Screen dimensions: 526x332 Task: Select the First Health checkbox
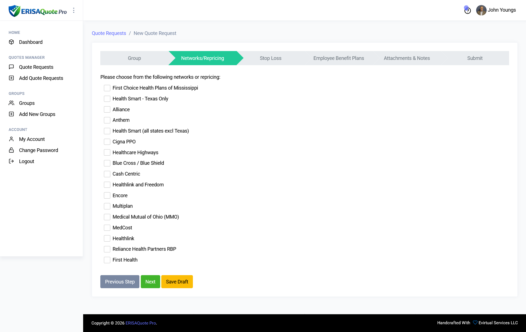tap(107, 260)
